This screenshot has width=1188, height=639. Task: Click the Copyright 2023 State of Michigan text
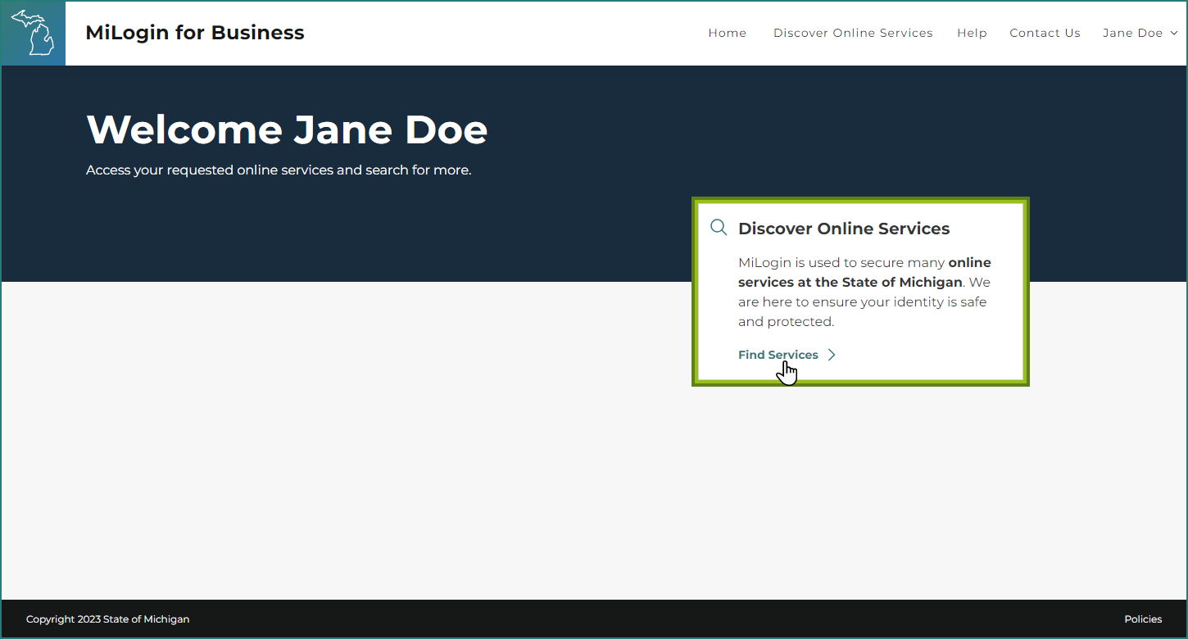pos(107,619)
